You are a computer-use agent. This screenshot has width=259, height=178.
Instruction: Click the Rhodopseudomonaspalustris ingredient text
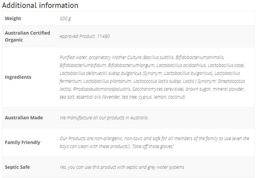[102, 89]
